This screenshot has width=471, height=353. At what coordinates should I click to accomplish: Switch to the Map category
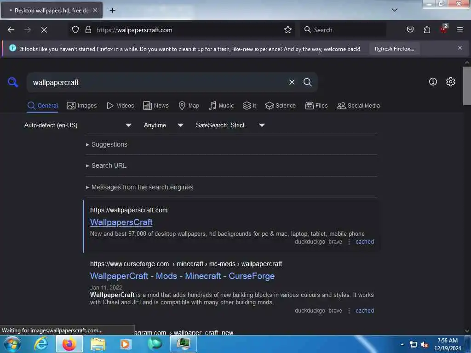click(x=189, y=106)
